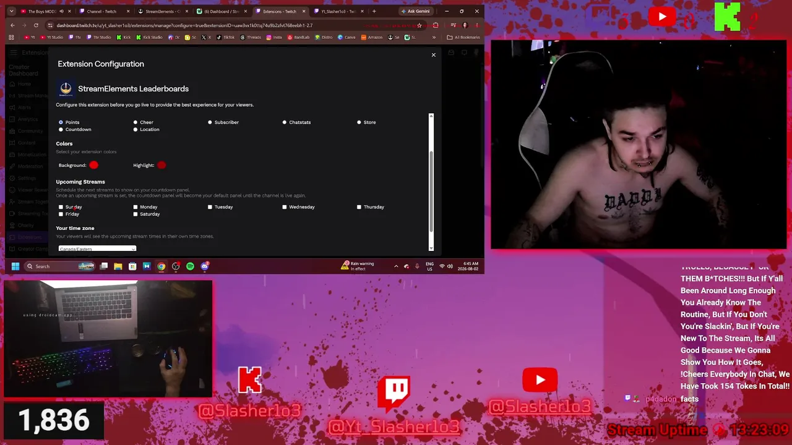Open Google Chrome on the taskbar
The width and height of the screenshot is (792, 445).
(x=161, y=266)
